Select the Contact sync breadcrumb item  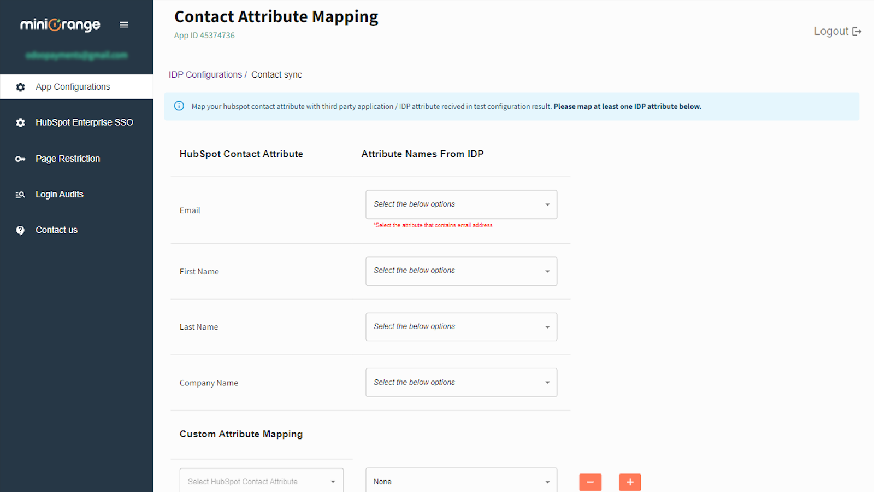(276, 74)
